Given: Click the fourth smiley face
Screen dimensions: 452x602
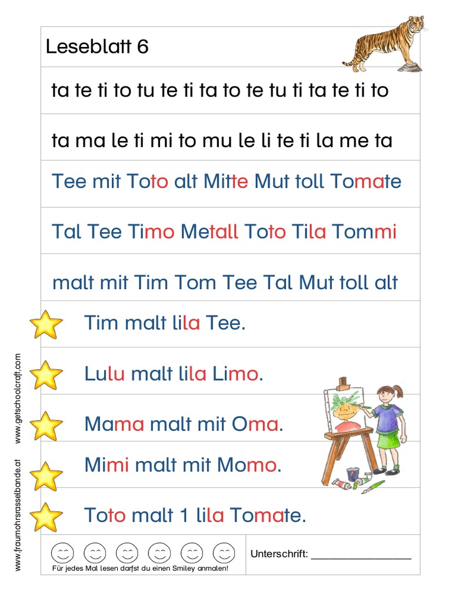Looking at the screenshot, I should [159, 553].
